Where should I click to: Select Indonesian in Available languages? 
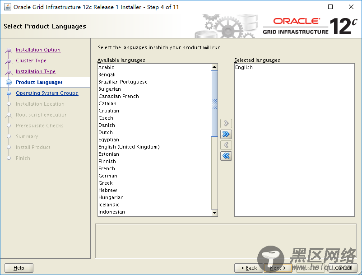(154, 212)
